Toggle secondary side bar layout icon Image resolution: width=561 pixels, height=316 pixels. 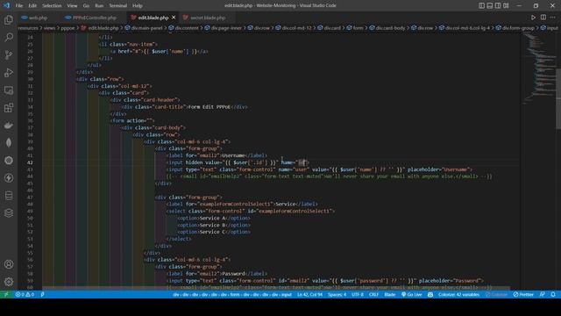498,5
